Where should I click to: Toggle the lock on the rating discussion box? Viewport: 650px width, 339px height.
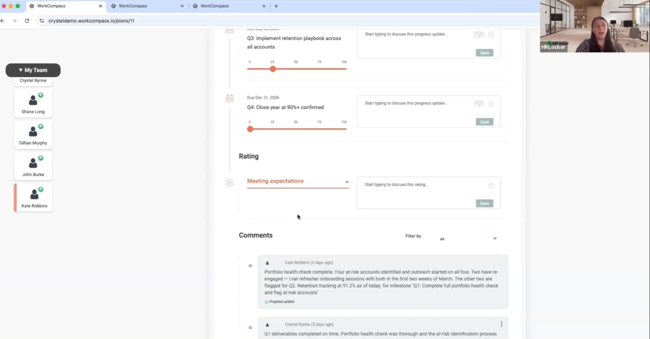(x=491, y=185)
